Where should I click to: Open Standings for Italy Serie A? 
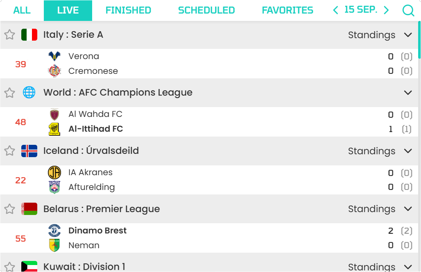coord(371,35)
